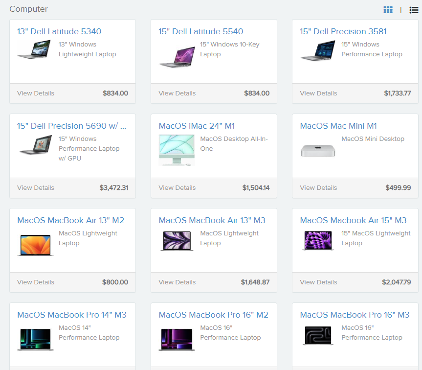View Details for iMac 24" M1
Image resolution: width=422 pixels, height=370 pixels.
pos(177,188)
